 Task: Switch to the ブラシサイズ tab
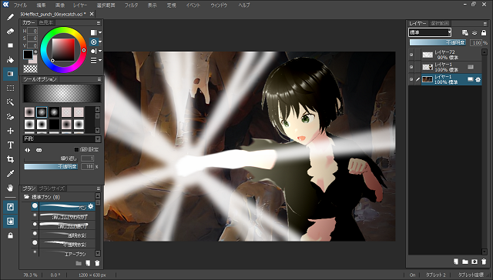[x=52, y=188]
